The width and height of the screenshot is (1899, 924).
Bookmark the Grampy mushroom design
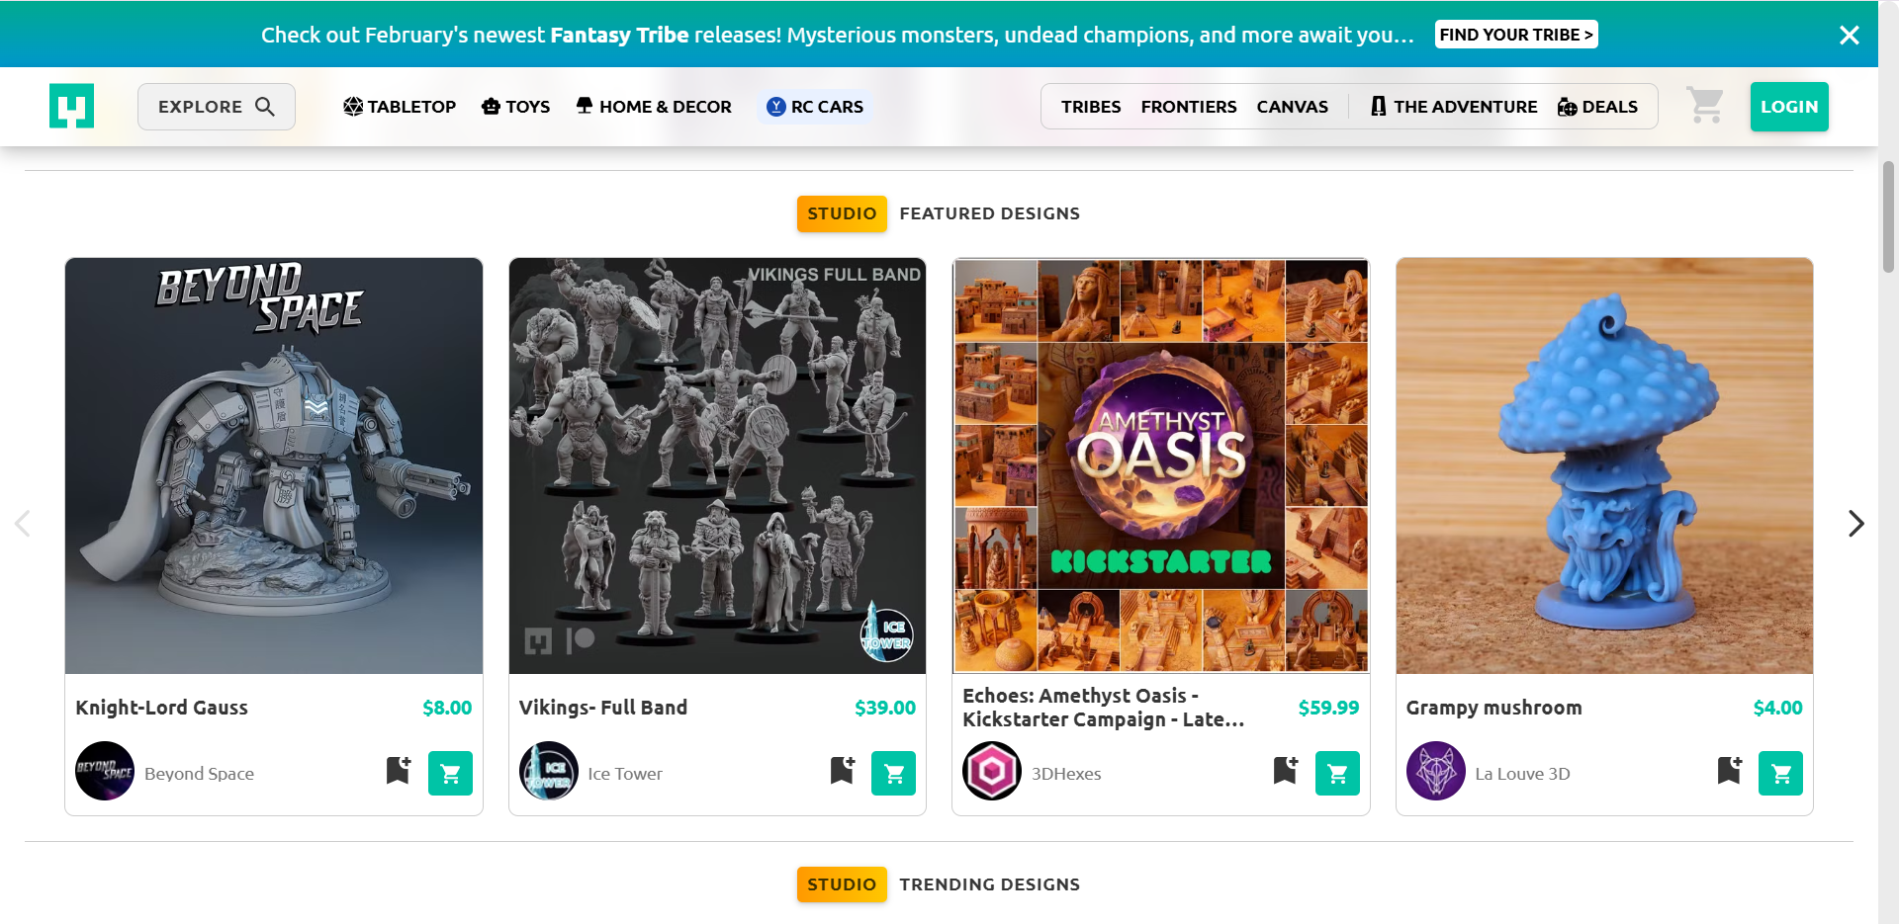1730,770
